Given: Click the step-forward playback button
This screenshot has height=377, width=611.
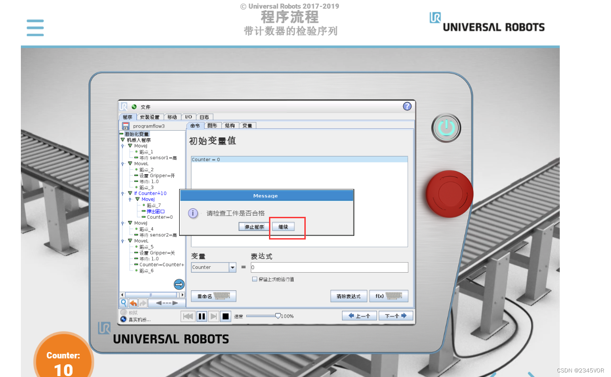Looking at the screenshot, I should (x=214, y=316).
